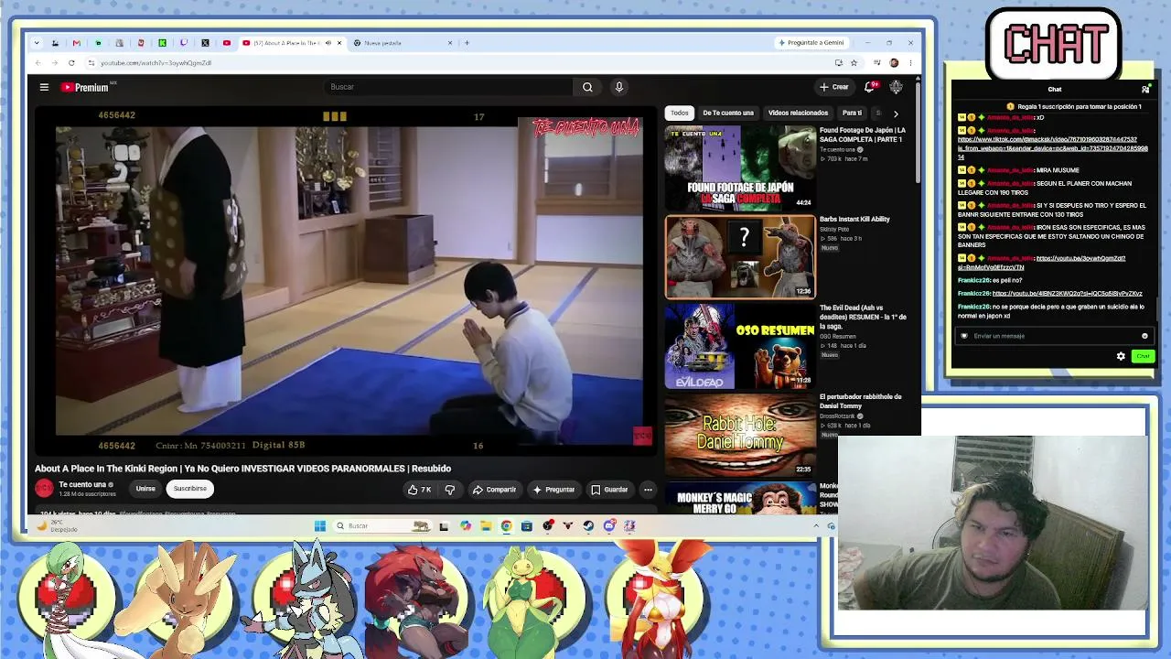Click the Suscribirse button
Screen dimensions: 1171x659
point(190,489)
